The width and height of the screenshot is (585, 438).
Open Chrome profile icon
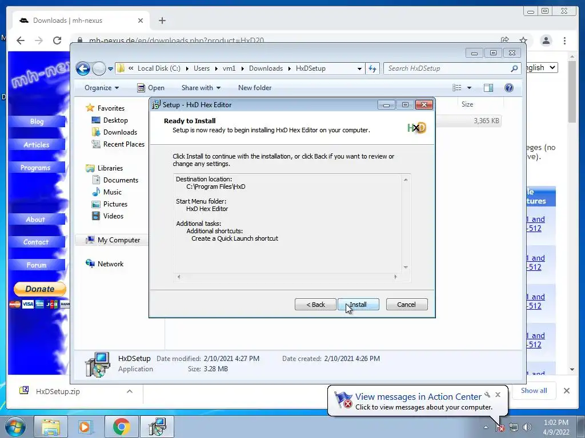[x=546, y=40]
